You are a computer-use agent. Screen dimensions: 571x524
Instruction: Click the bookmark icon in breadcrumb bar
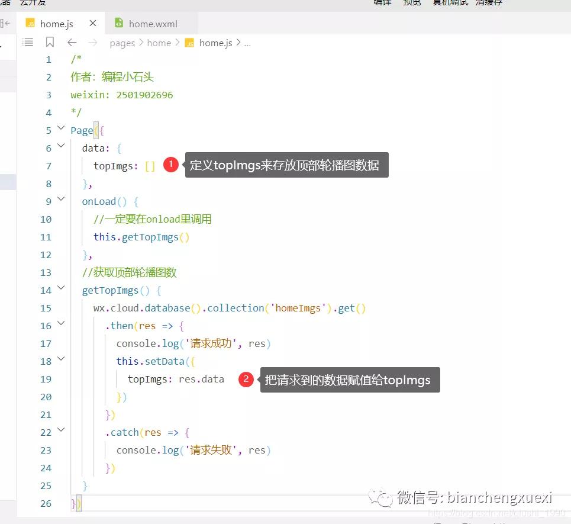click(50, 42)
